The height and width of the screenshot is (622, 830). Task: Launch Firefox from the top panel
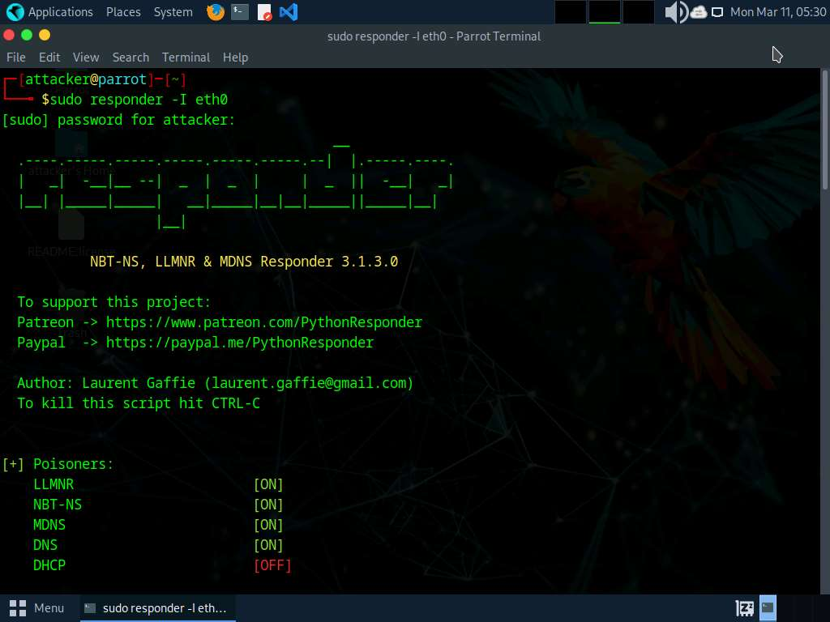(x=216, y=12)
